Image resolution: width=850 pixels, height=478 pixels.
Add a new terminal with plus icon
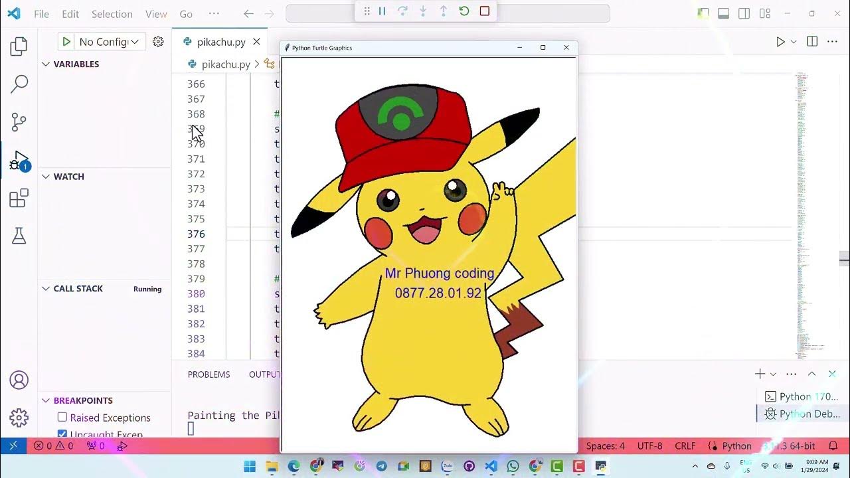(x=760, y=374)
